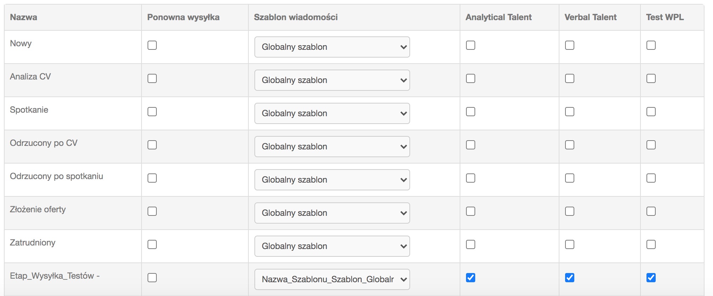Viewport: 713px width, 296px height.
Task: Open Szablon wiadomości dropdown for Spotkanie
Action: (x=332, y=113)
